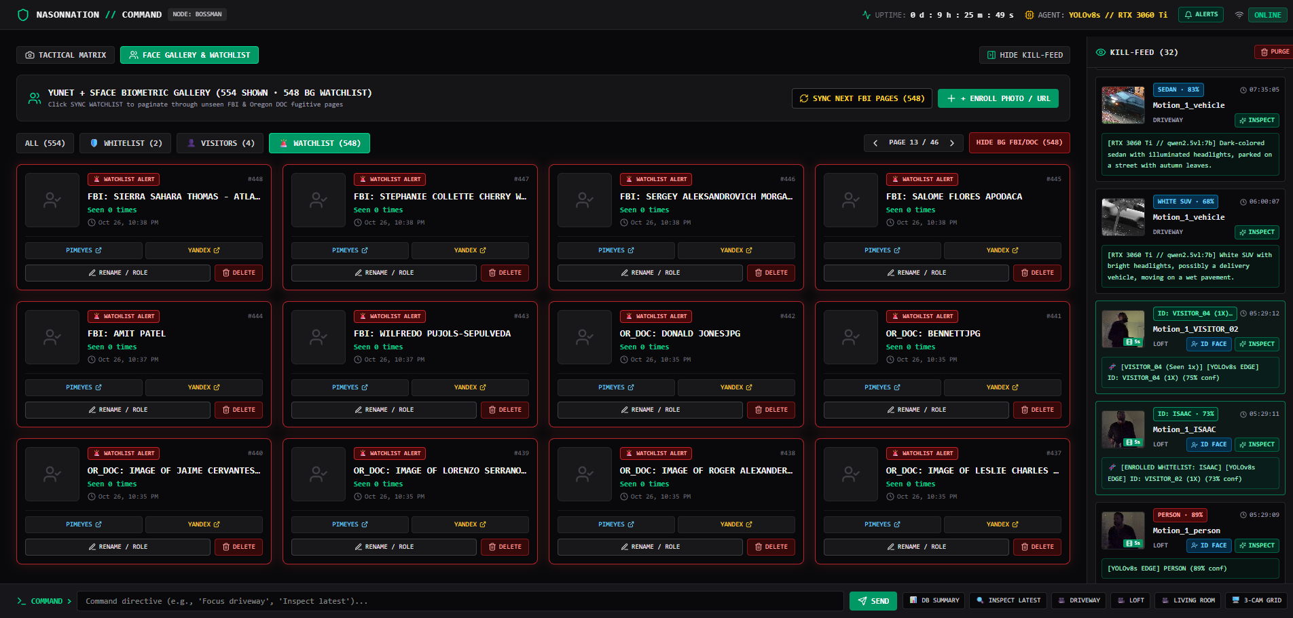Image resolution: width=1293 pixels, height=618 pixels.
Task: Open the ALERTS bell button
Action: pos(1201,14)
